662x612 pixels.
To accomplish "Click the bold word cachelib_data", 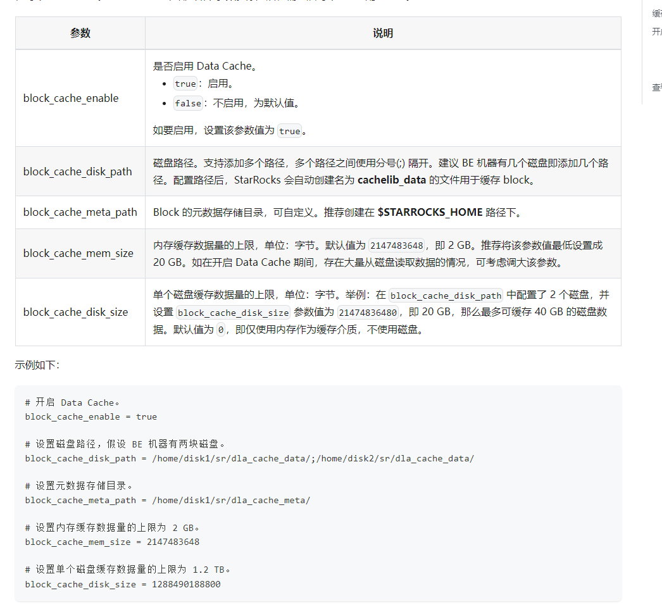I will pos(392,180).
